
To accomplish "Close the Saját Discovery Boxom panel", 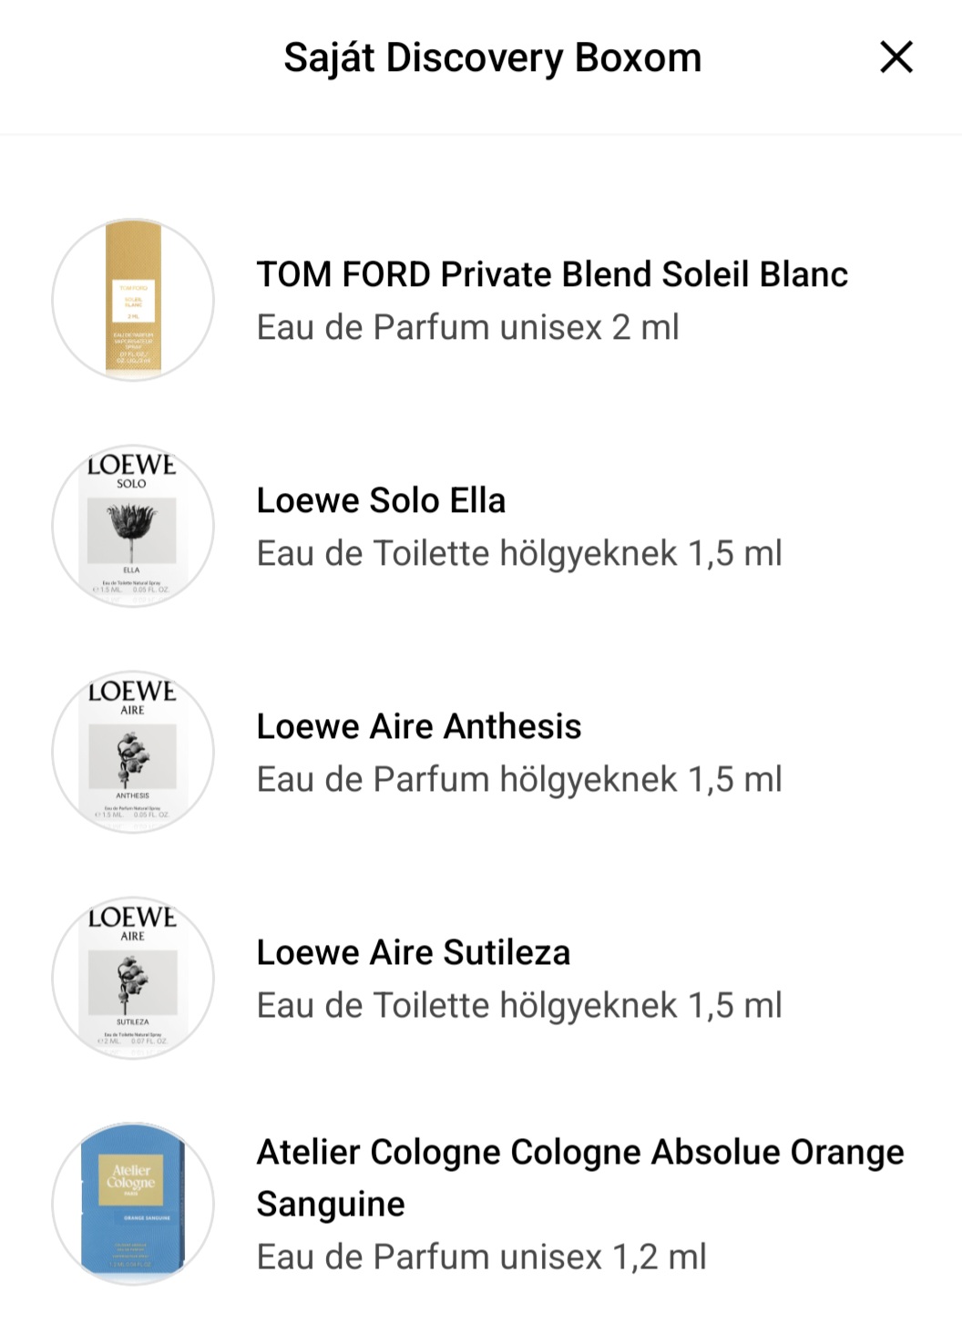I will point(896,57).
